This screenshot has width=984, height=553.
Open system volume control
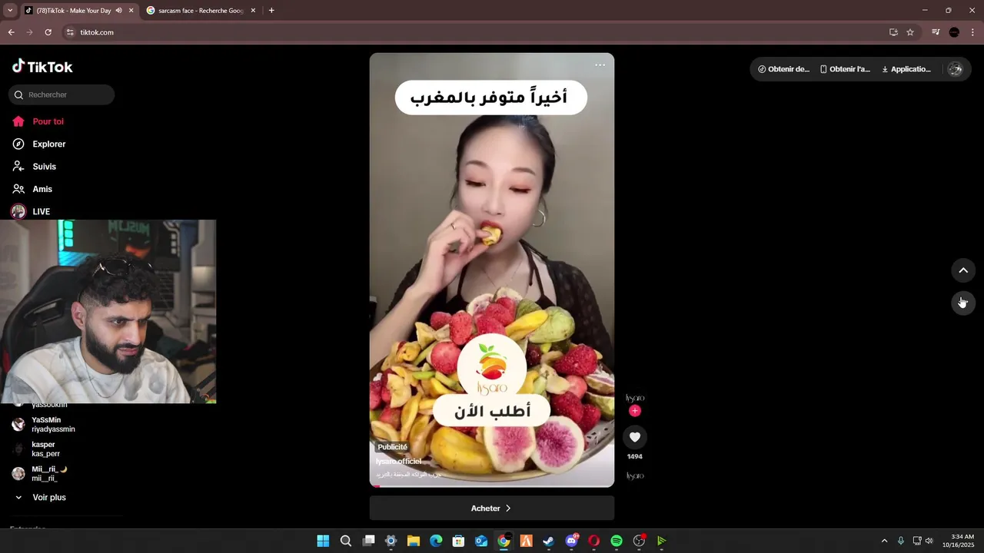(929, 541)
